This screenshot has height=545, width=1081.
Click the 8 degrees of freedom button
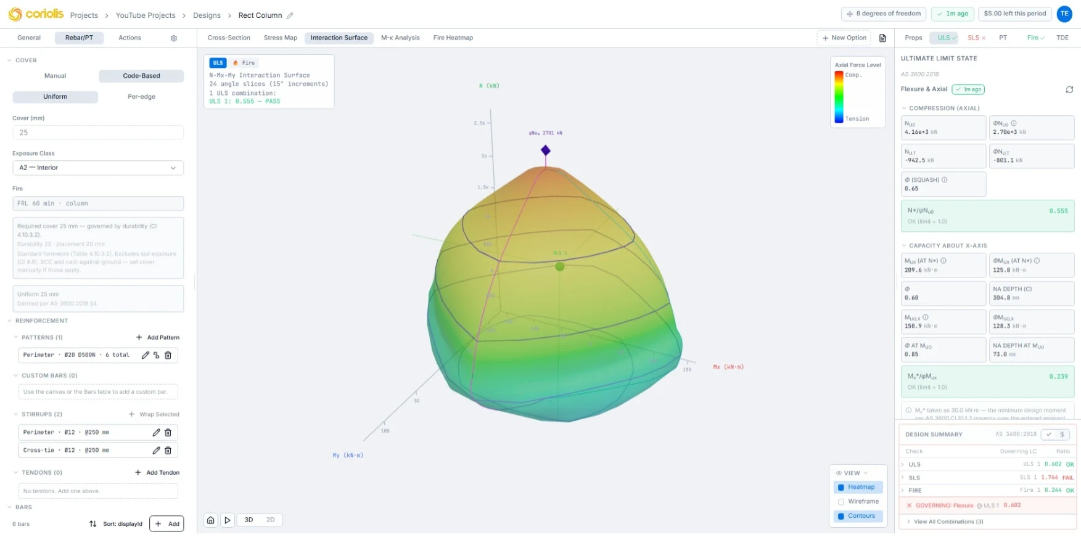point(884,14)
